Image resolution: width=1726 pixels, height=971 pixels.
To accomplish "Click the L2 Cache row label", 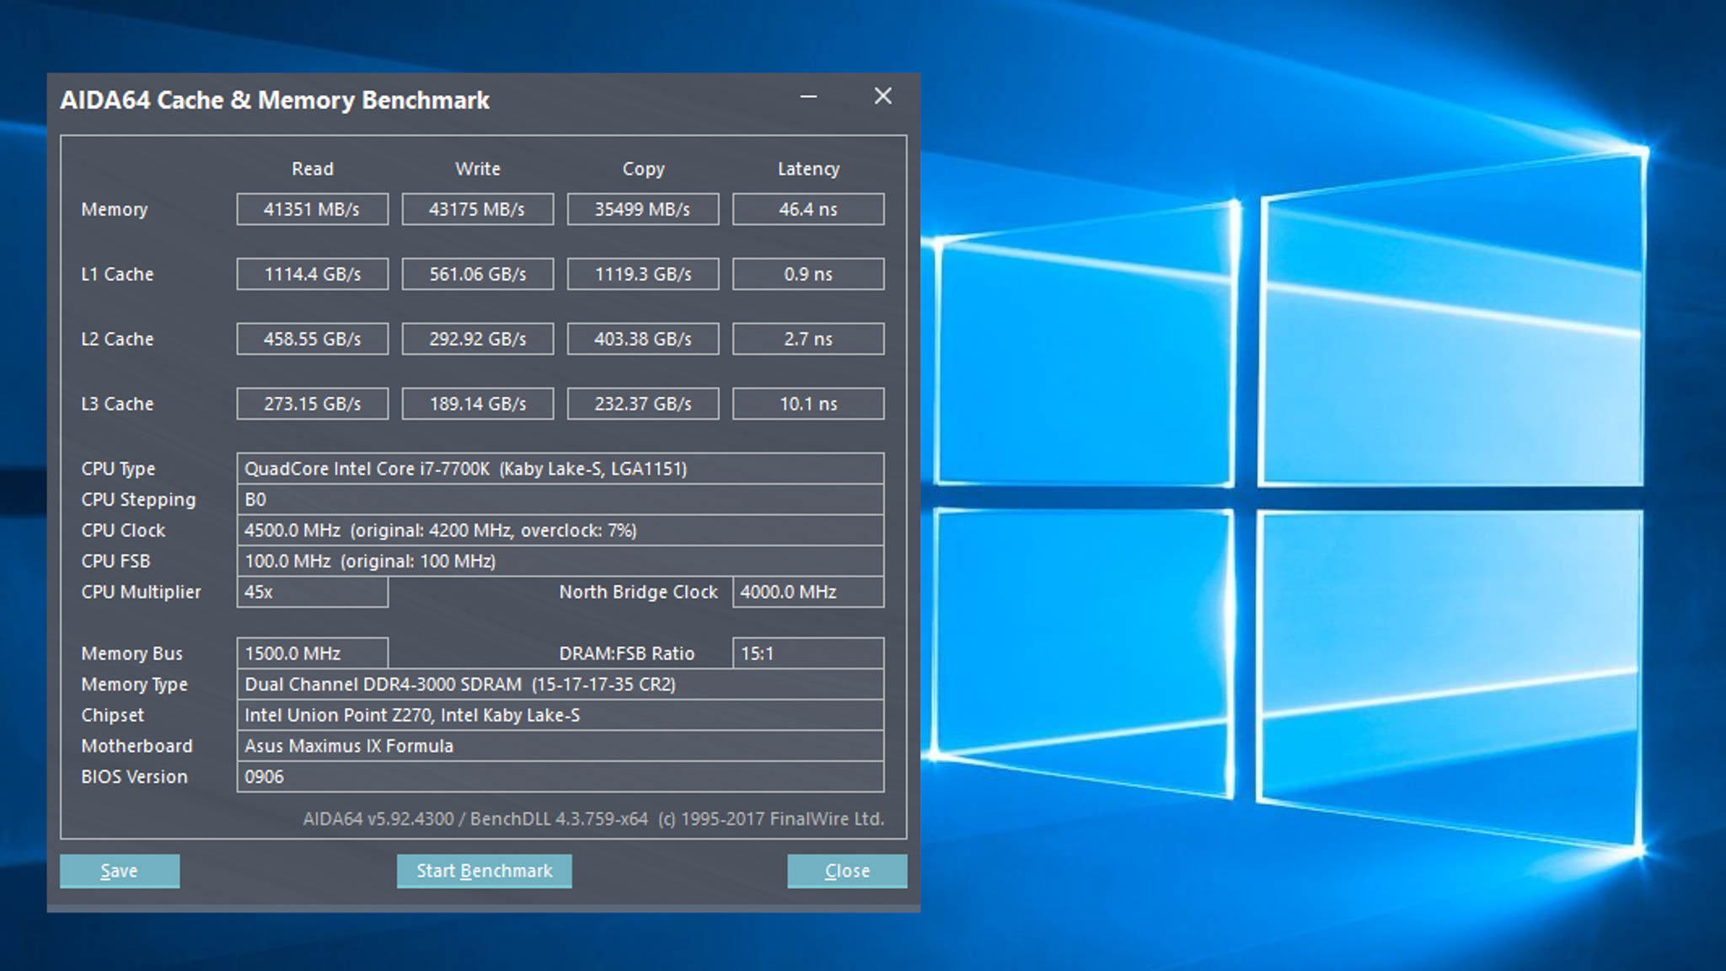I will [x=117, y=339].
